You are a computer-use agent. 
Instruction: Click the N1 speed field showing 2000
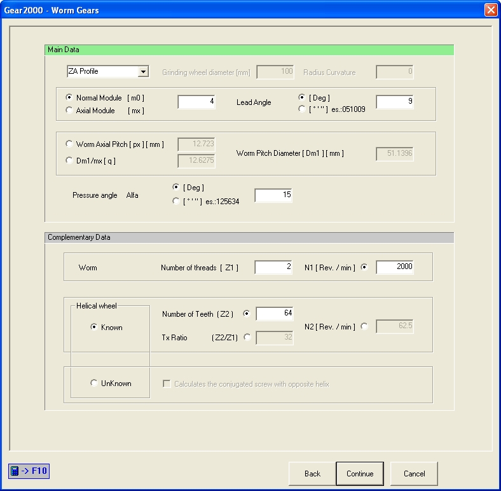[x=395, y=267]
